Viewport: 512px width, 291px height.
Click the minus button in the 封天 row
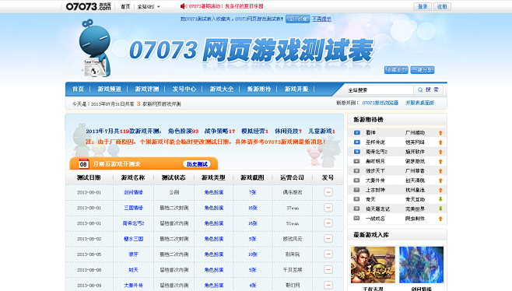[328, 270]
